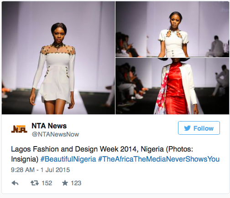Open the @NTANewsNow handle link
Viewport: 230px width, 198px height.
[x=55, y=134]
